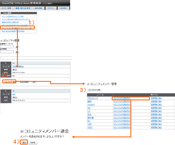
Task: Focus the 検索キーワード search input field
Action: point(7,47)
